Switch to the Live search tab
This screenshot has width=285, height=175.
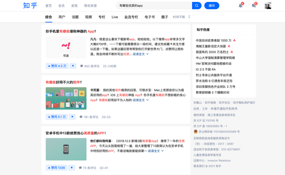[115, 17]
